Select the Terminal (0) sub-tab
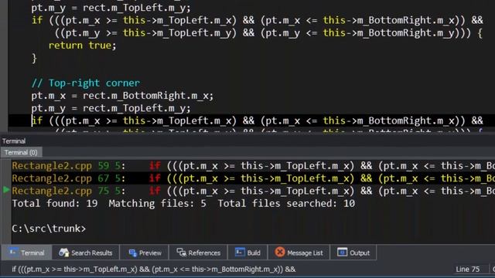Viewport: 495px width, 278px height. click(21, 153)
